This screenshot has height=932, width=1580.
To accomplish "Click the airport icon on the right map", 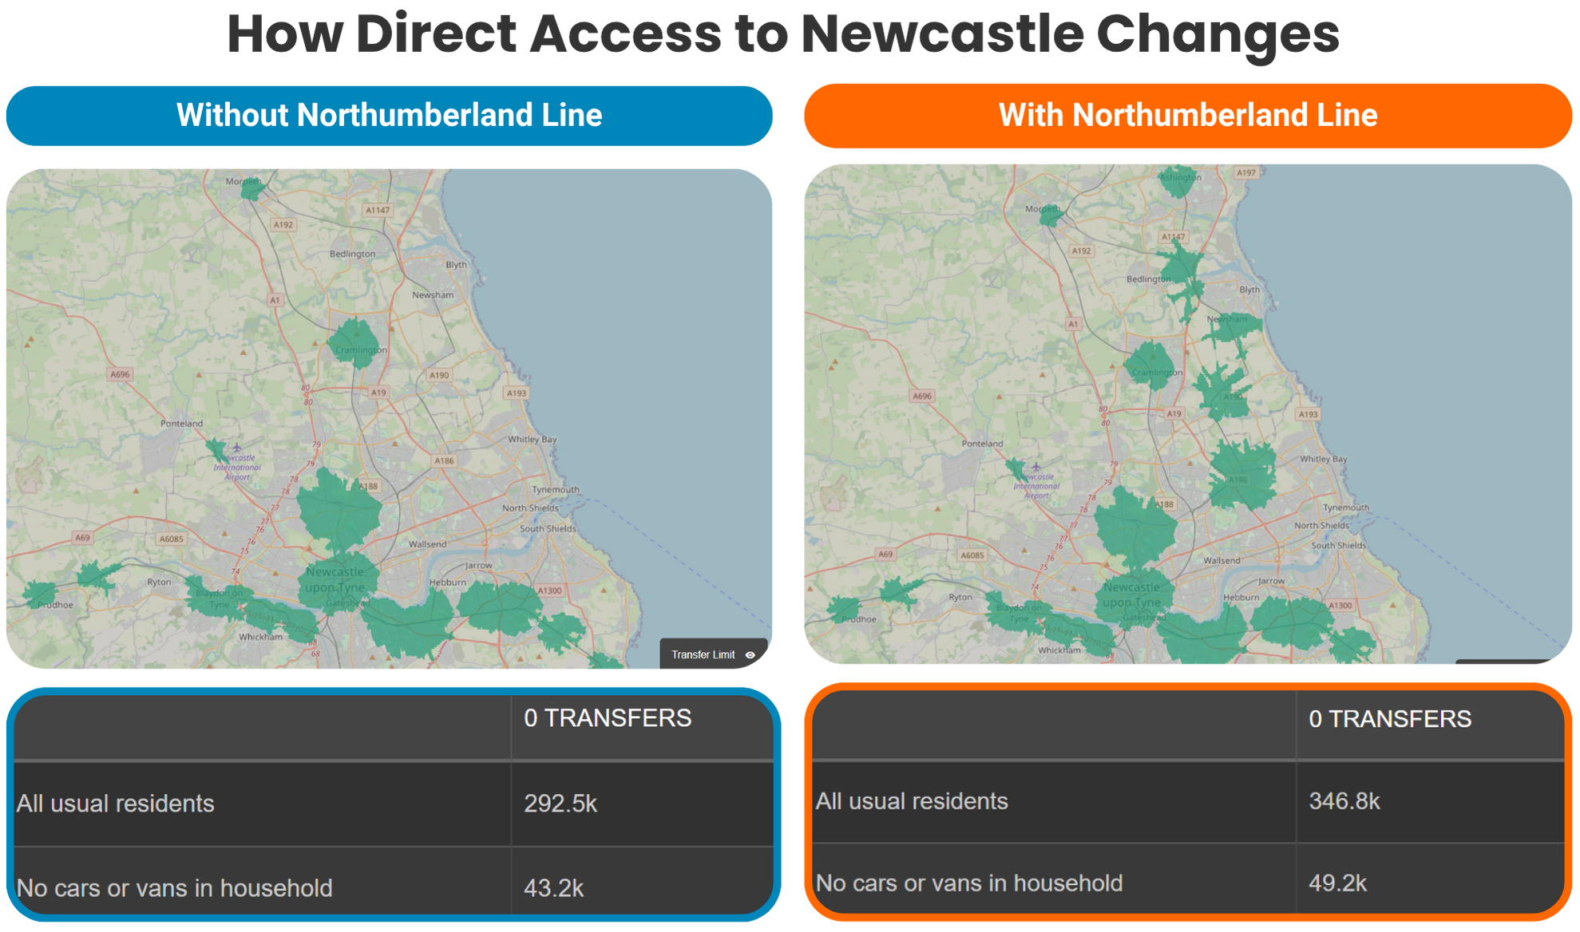I will click(x=1036, y=467).
